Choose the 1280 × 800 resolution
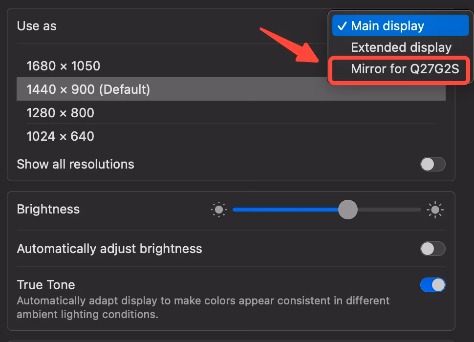 pos(59,113)
